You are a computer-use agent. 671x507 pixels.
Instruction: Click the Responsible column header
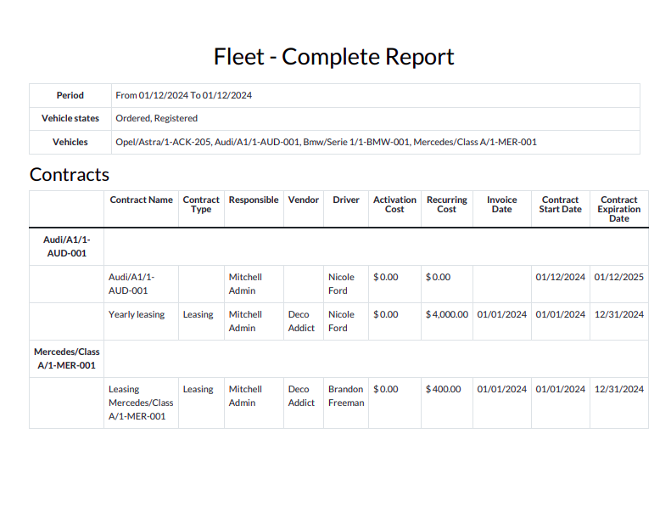254,200
